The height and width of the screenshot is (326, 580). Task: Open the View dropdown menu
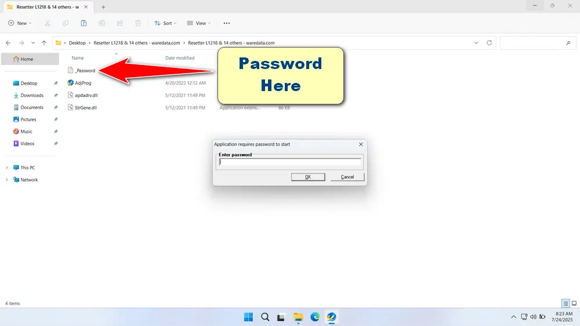pyautogui.click(x=198, y=23)
